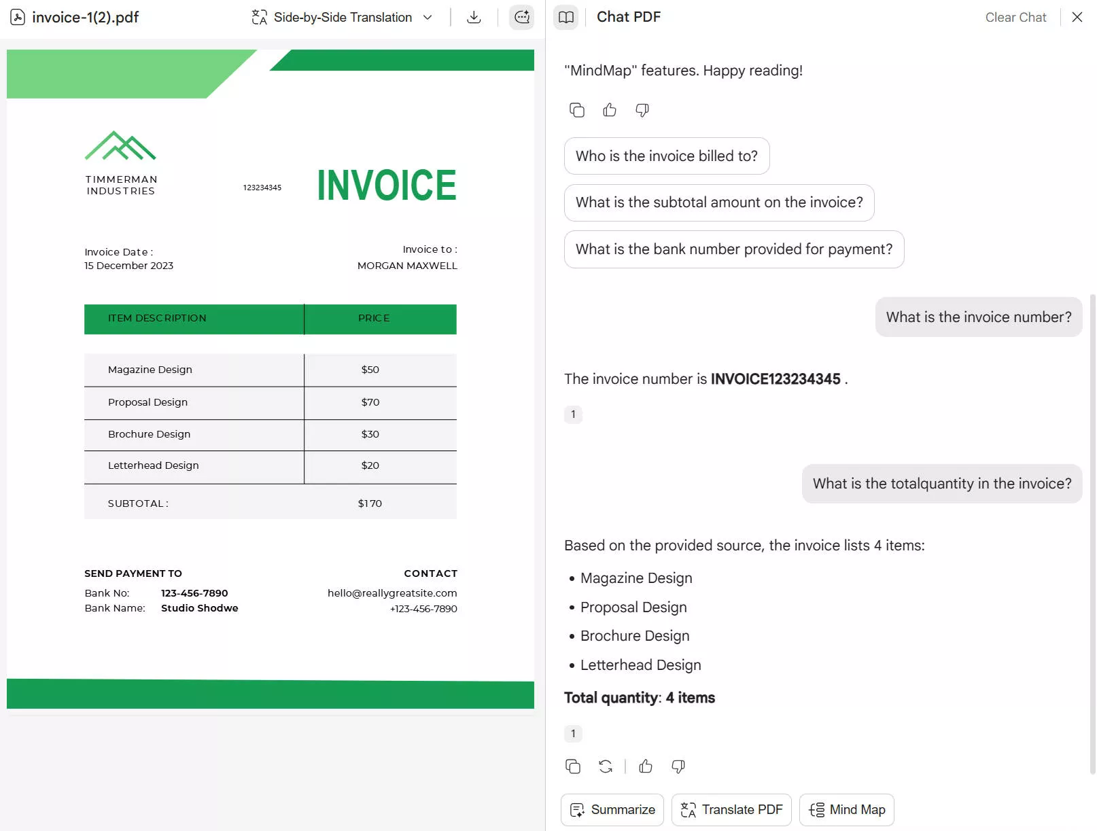The width and height of the screenshot is (1097, 831).
Task: Copy the total quantity answer with copy icon
Action: pyautogui.click(x=573, y=766)
